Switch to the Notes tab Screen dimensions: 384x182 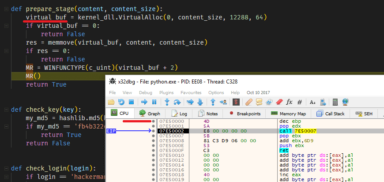pyautogui.click(x=208, y=114)
